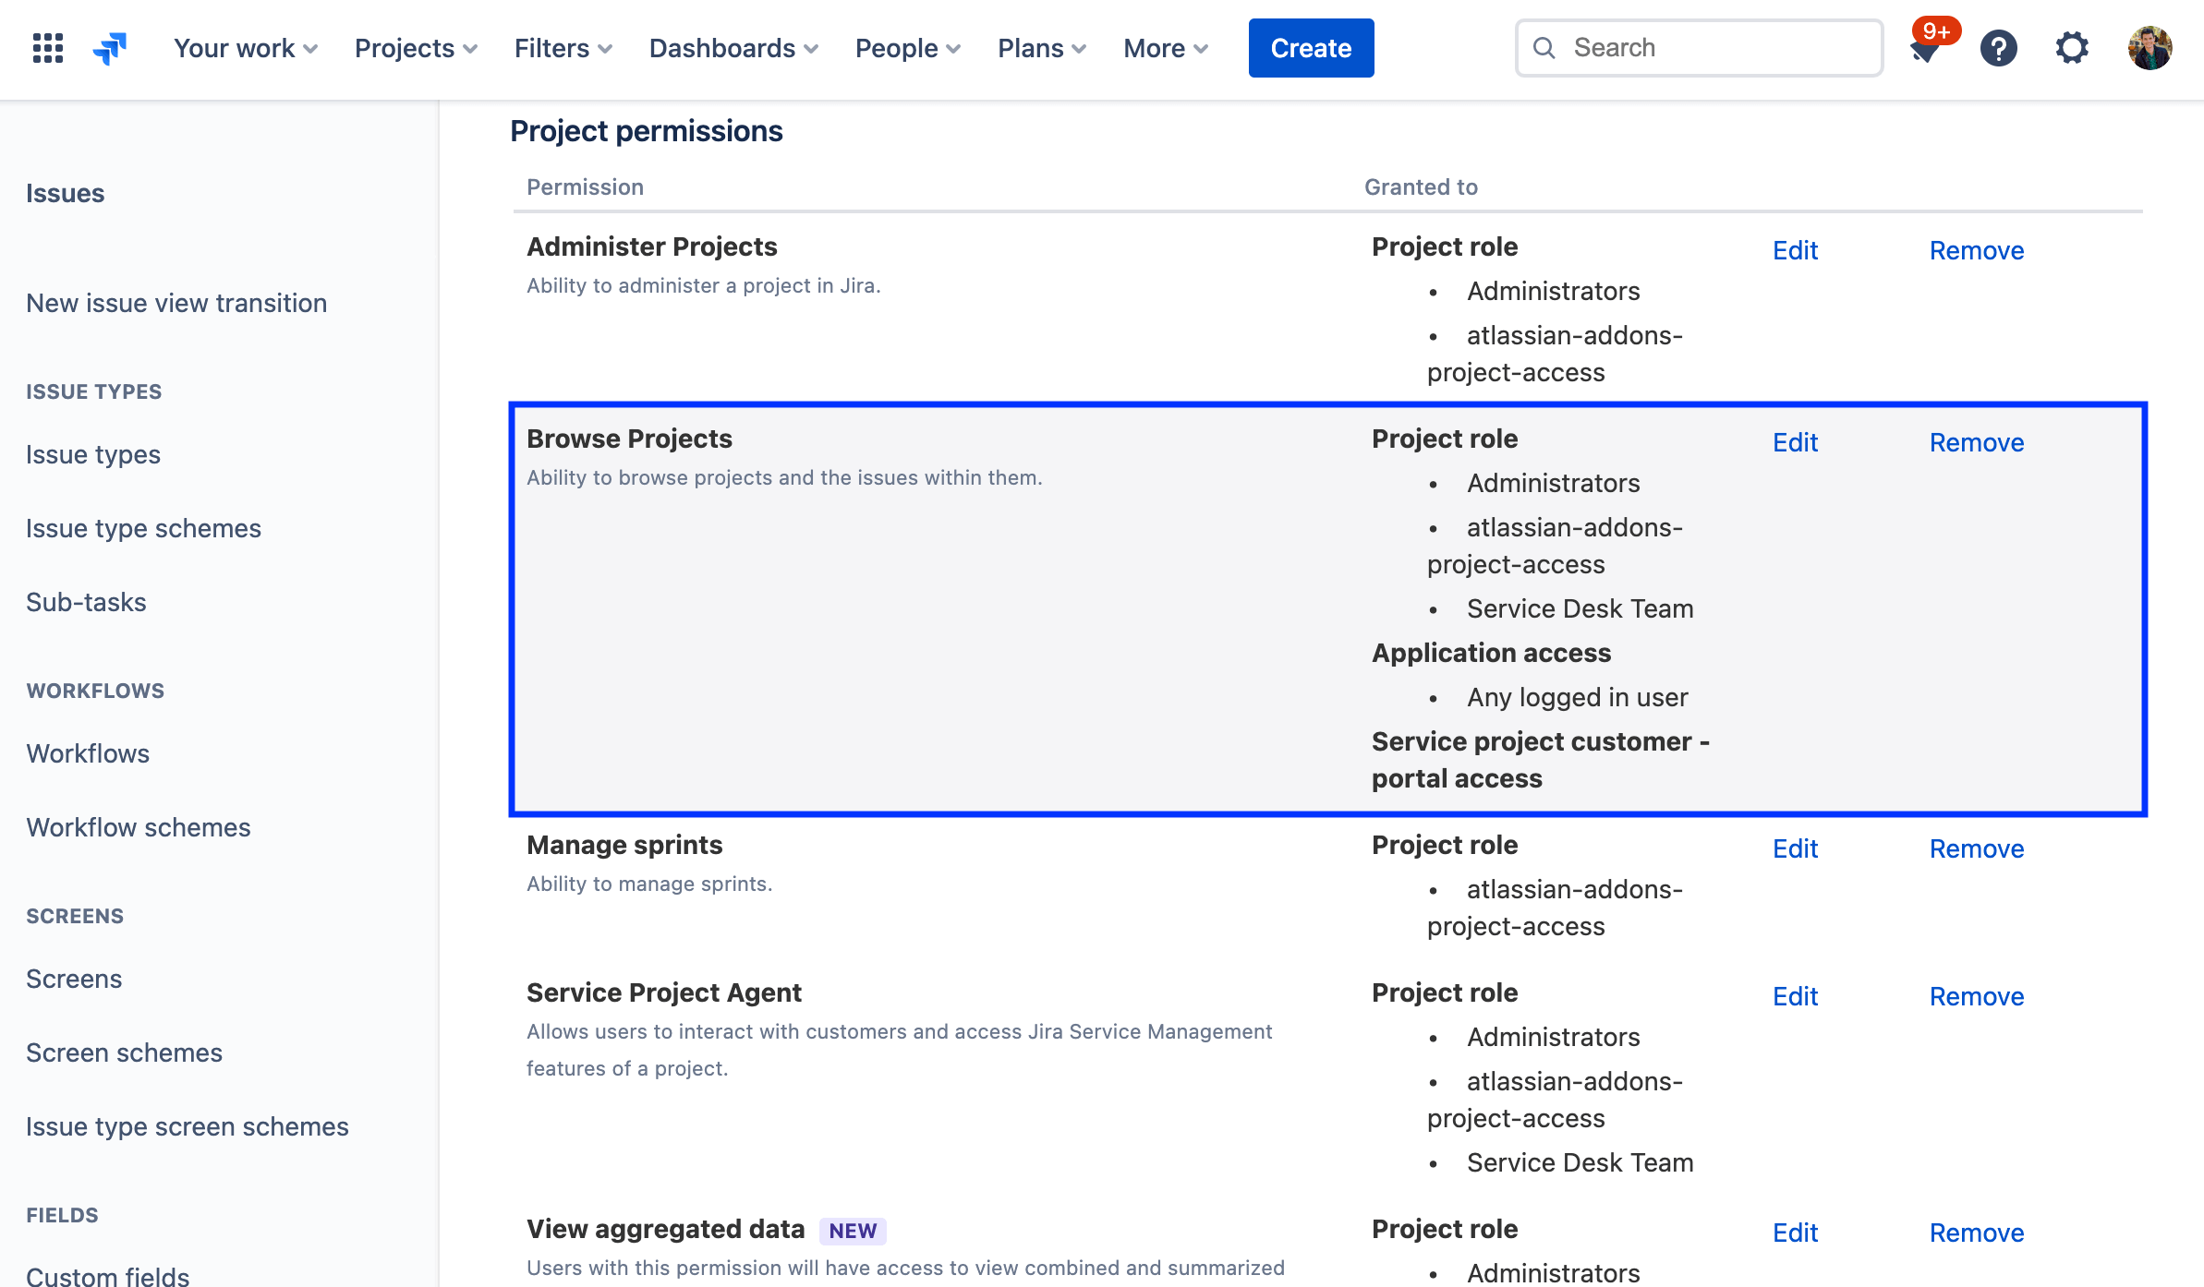
Task: Open the notifications bell icon
Action: pos(1923,47)
